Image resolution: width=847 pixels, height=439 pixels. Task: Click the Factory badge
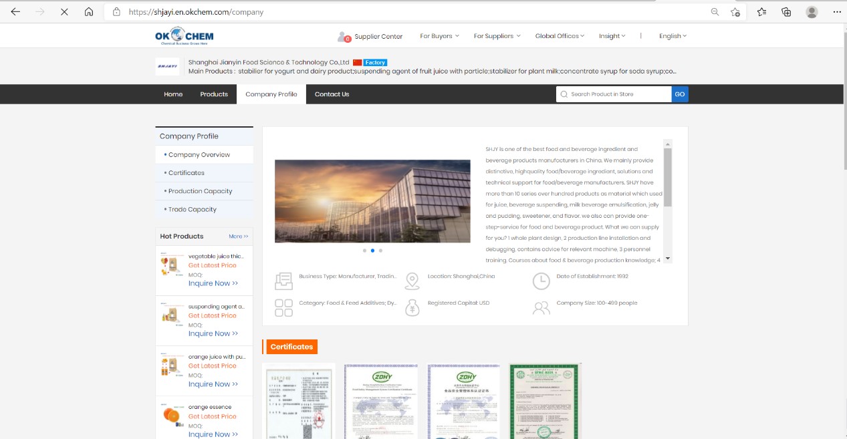pyautogui.click(x=376, y=63)
